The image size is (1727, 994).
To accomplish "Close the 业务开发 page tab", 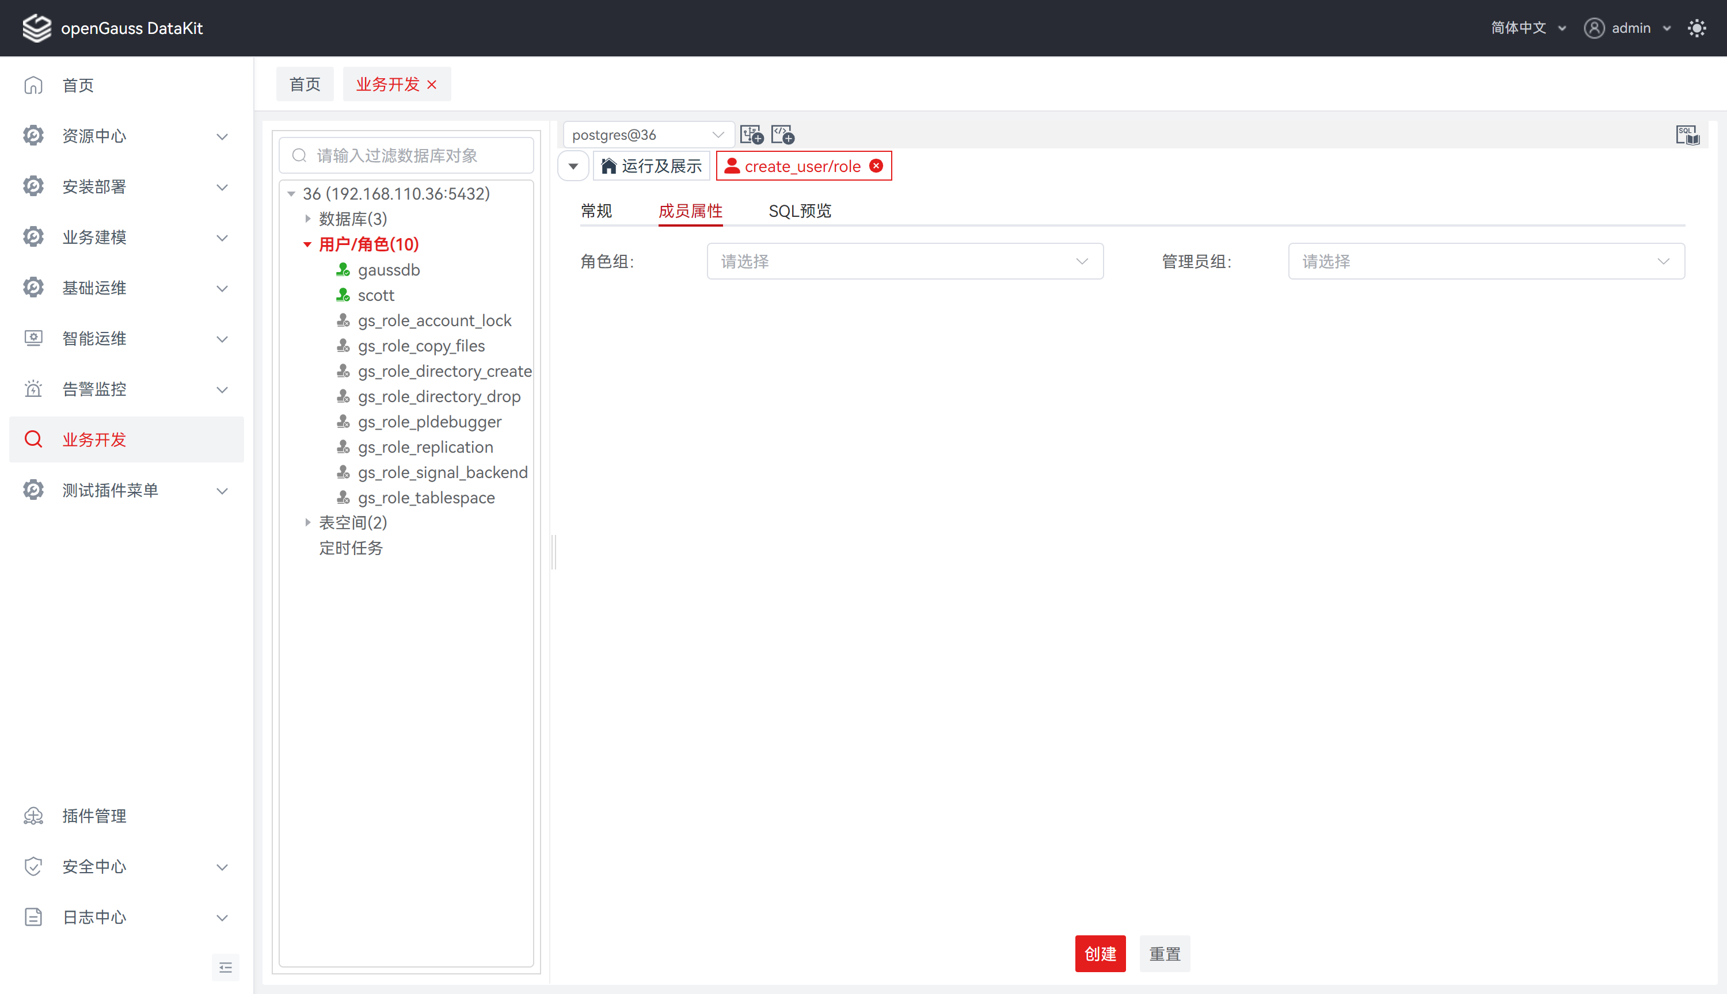I will click(x=432, y=85).
